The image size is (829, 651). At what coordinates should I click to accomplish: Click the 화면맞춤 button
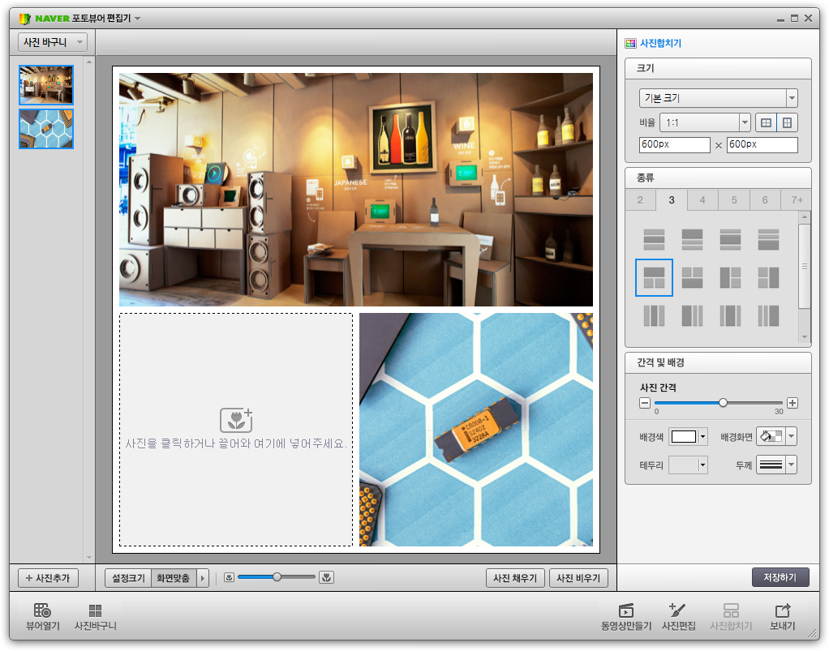pos(174,578)
